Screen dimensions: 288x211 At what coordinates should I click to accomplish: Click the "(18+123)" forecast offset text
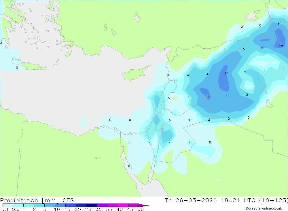274,200
